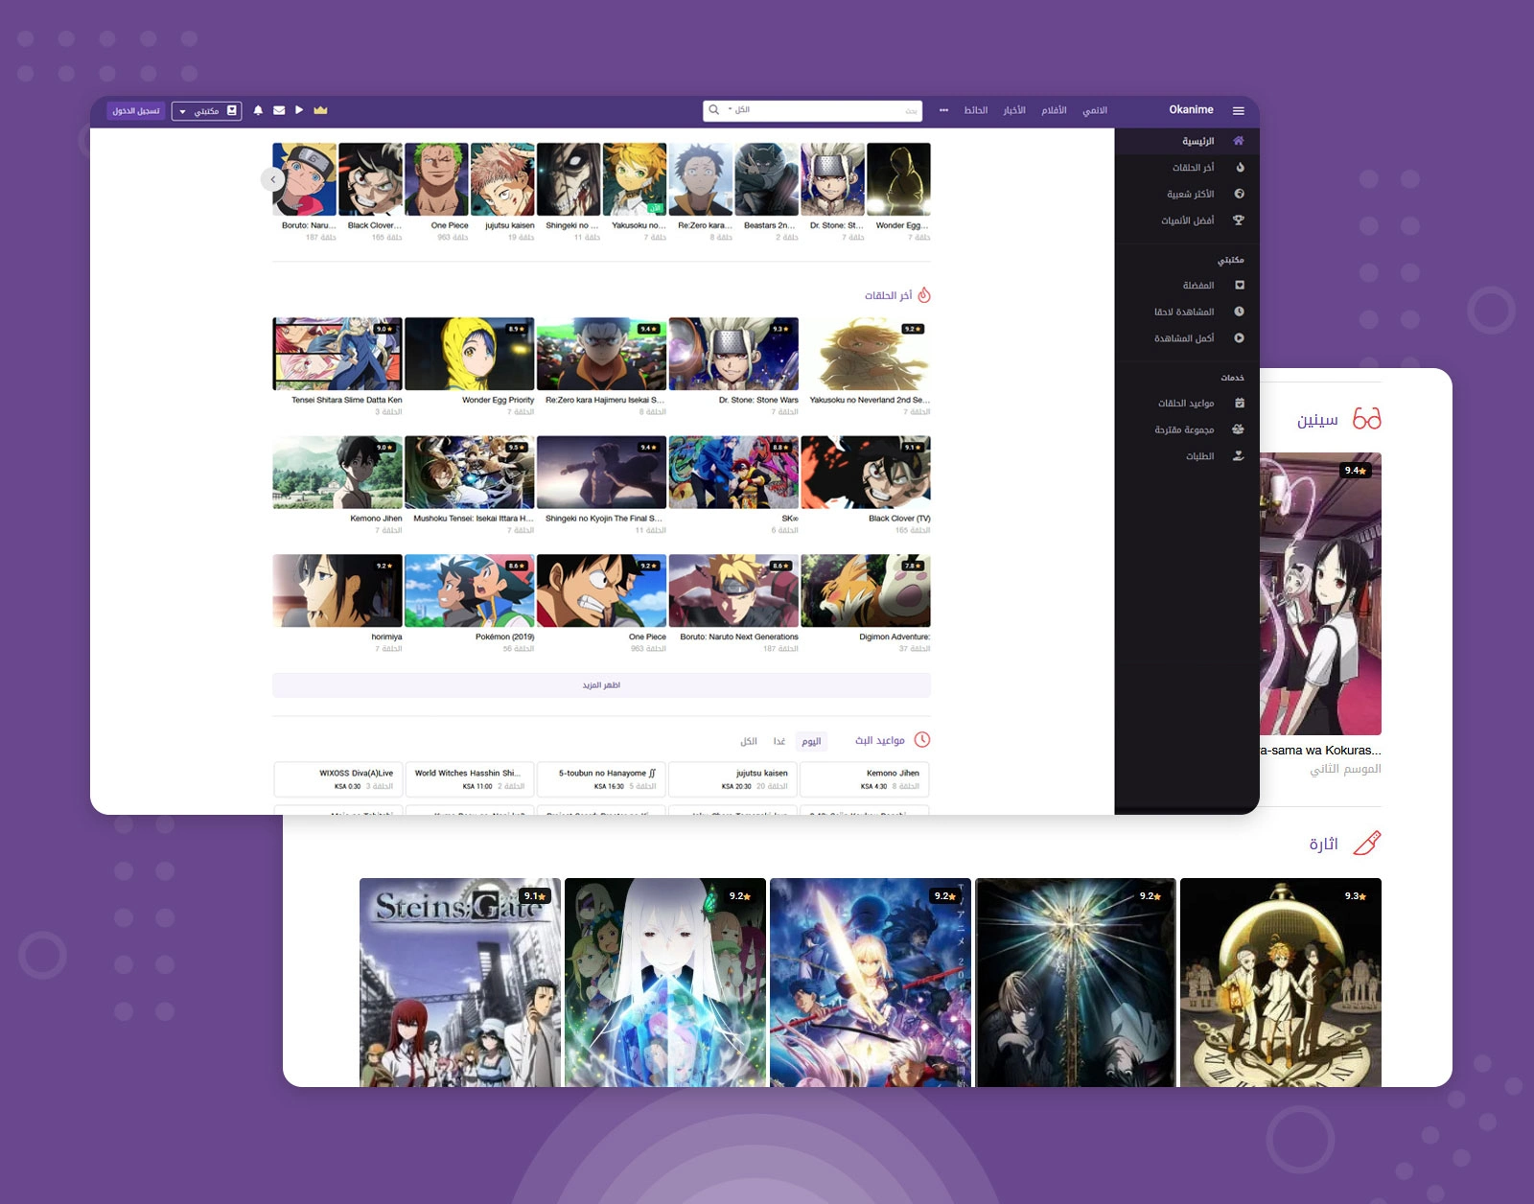Open the horimiya episode card
This screenshot has height=1204, width=1534.
click(337, 590)
